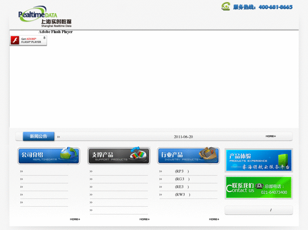Click the (RG3) industry product link

point(182,179)
